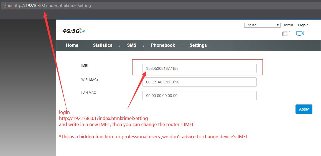Screen dimensions: 321x156
Task: Open the English language dropdown
Action: pos(262,25)
